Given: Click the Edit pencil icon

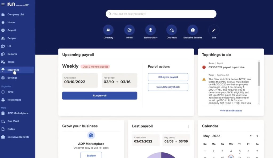Looking at the screenshot, I should click(214, 30).
